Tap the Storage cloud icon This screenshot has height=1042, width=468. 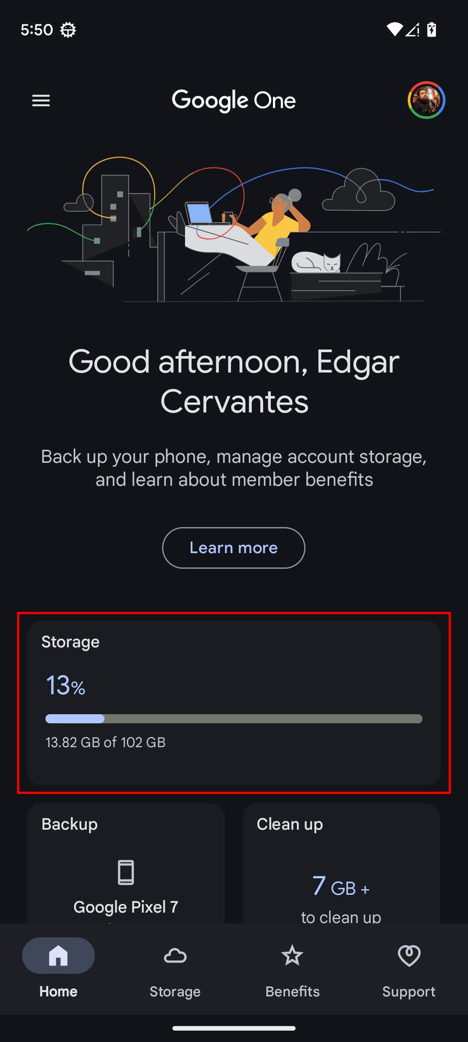coord(175,956)
